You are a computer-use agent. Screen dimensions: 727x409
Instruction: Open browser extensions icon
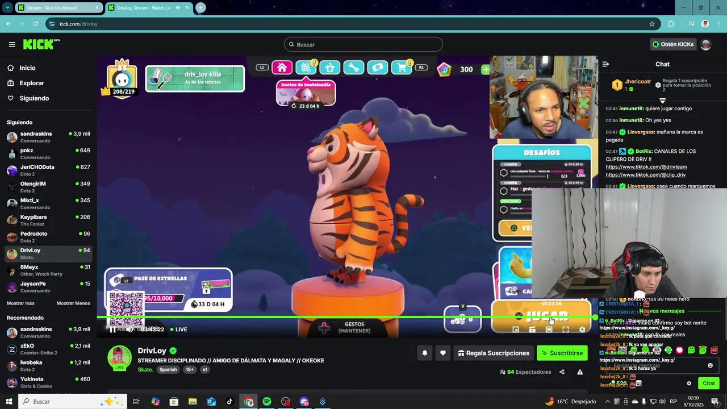[x=671, y=24]
